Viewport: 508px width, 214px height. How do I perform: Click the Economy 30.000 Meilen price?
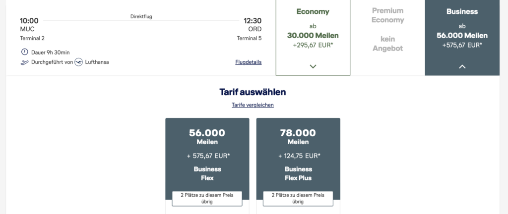pos(313,35)
